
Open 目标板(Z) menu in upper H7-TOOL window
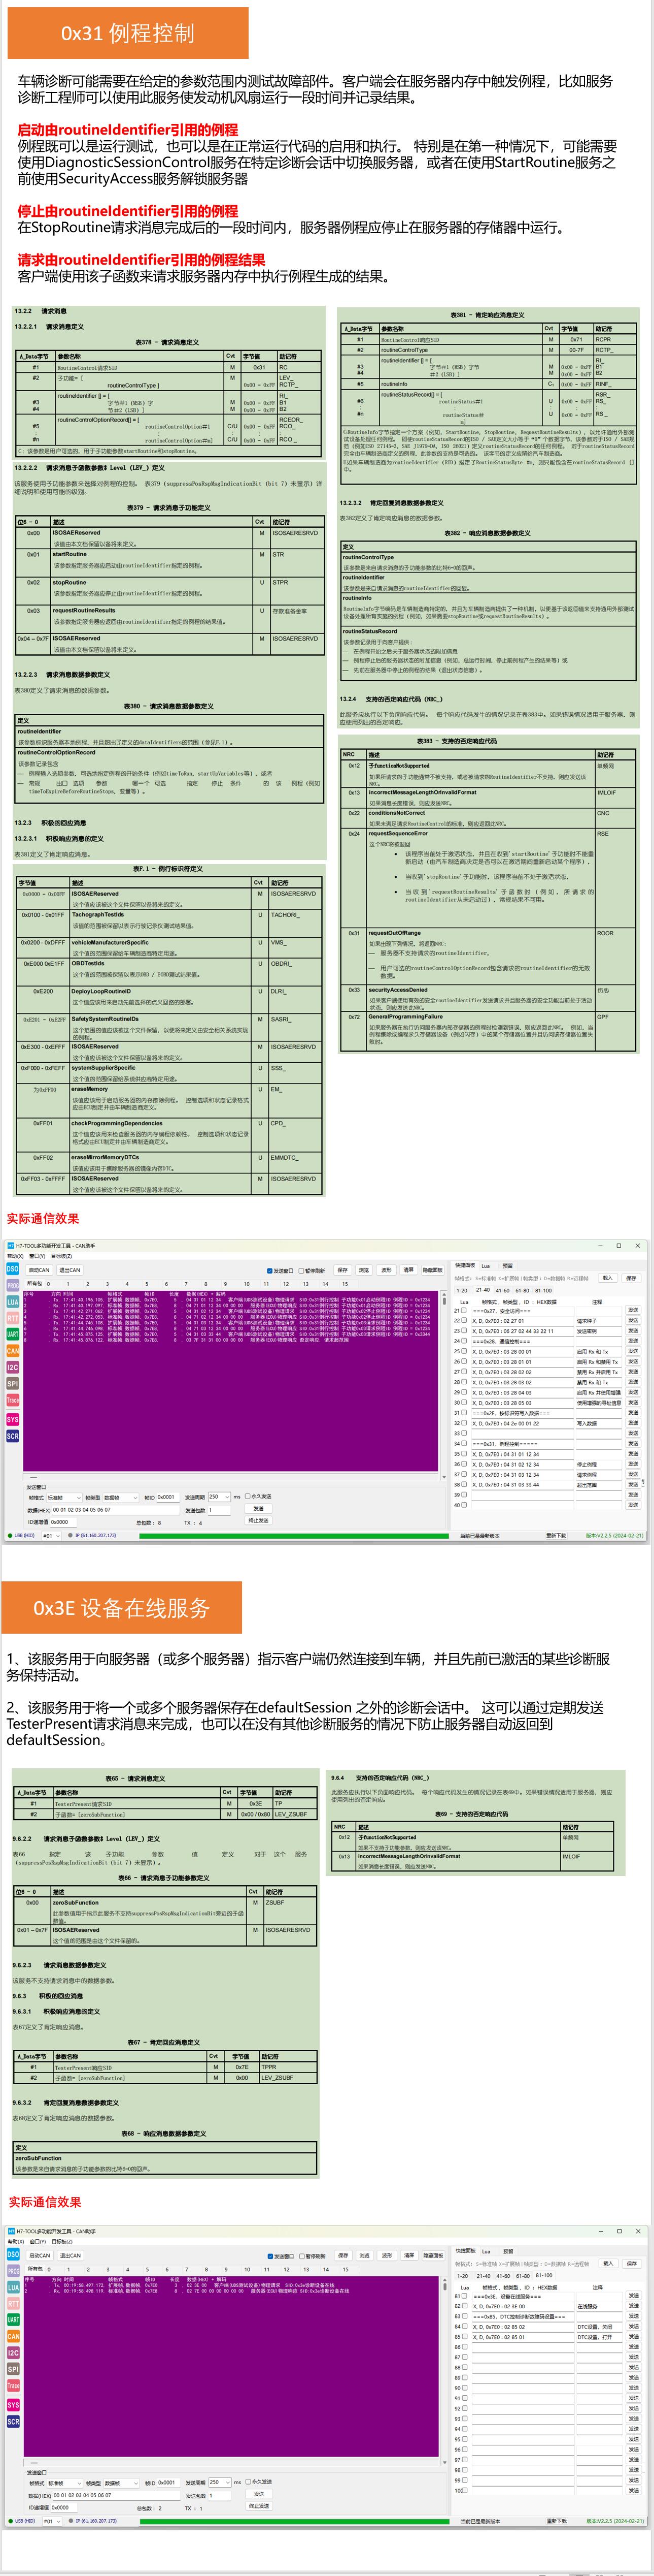point(62,1256)
